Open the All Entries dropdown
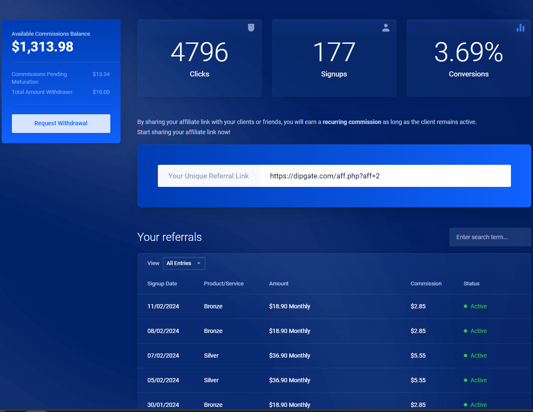The height and width of the screenshot is (412, 533). click(x=184, y=263)
